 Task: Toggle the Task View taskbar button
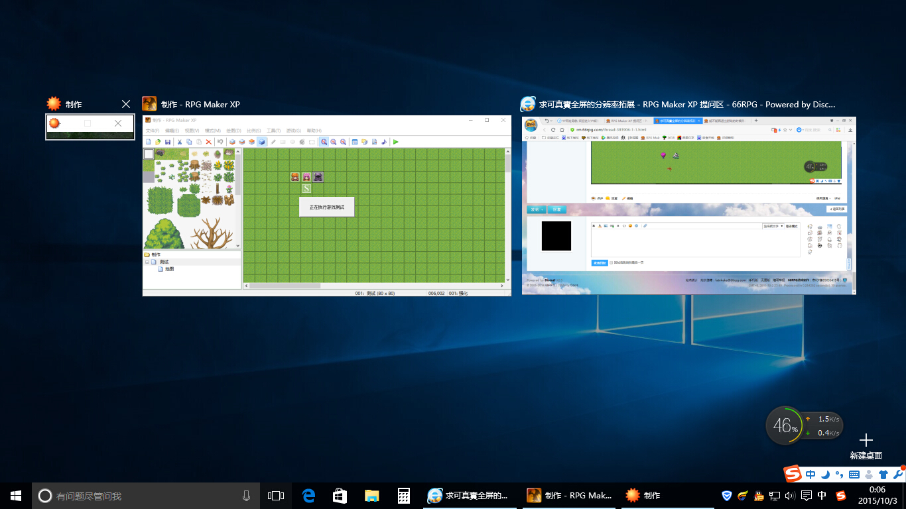pos(275,495)
